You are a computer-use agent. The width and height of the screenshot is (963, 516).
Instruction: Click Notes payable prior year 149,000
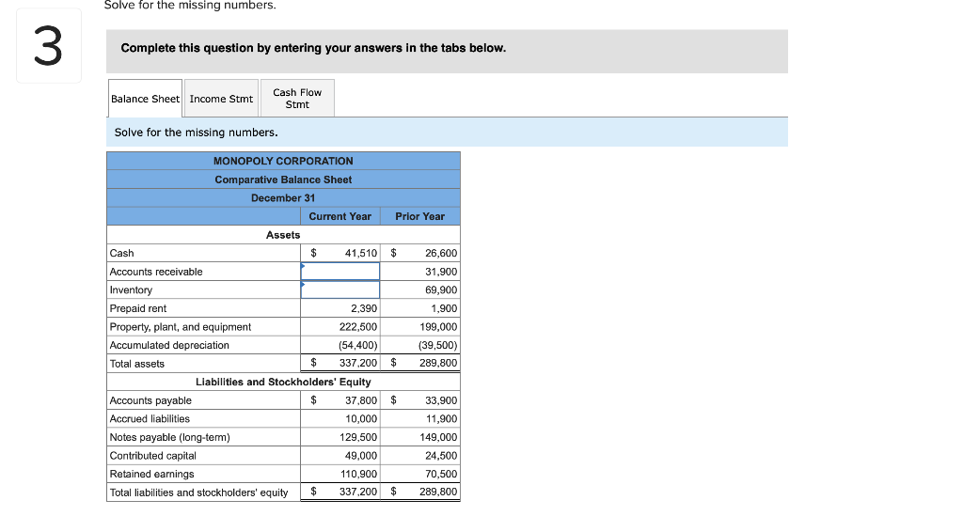tap(438, 437)
